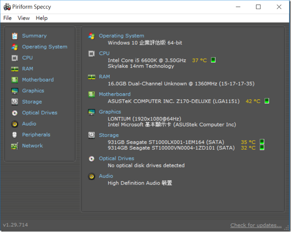291x232 pixels.
Task: Open Motherboard heading link in summary panel
Action: coord(115,94)
